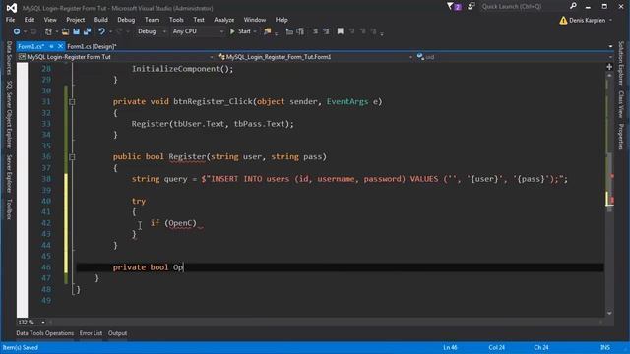Open the Denis Karpfen account dropdown
This screenshot has width=630, height=354.
610,20
